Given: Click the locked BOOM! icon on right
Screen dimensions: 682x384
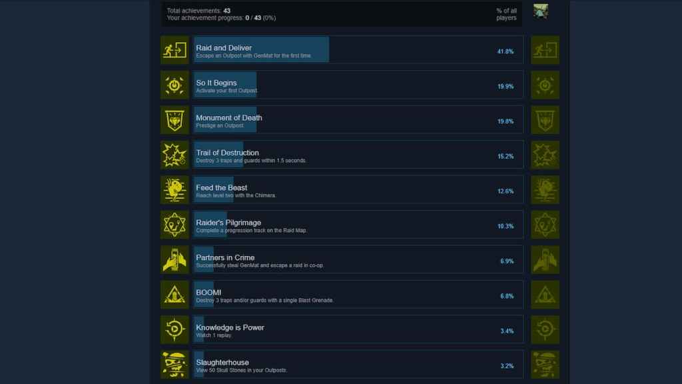Looking at the screenshot, I should click(545, 295).
